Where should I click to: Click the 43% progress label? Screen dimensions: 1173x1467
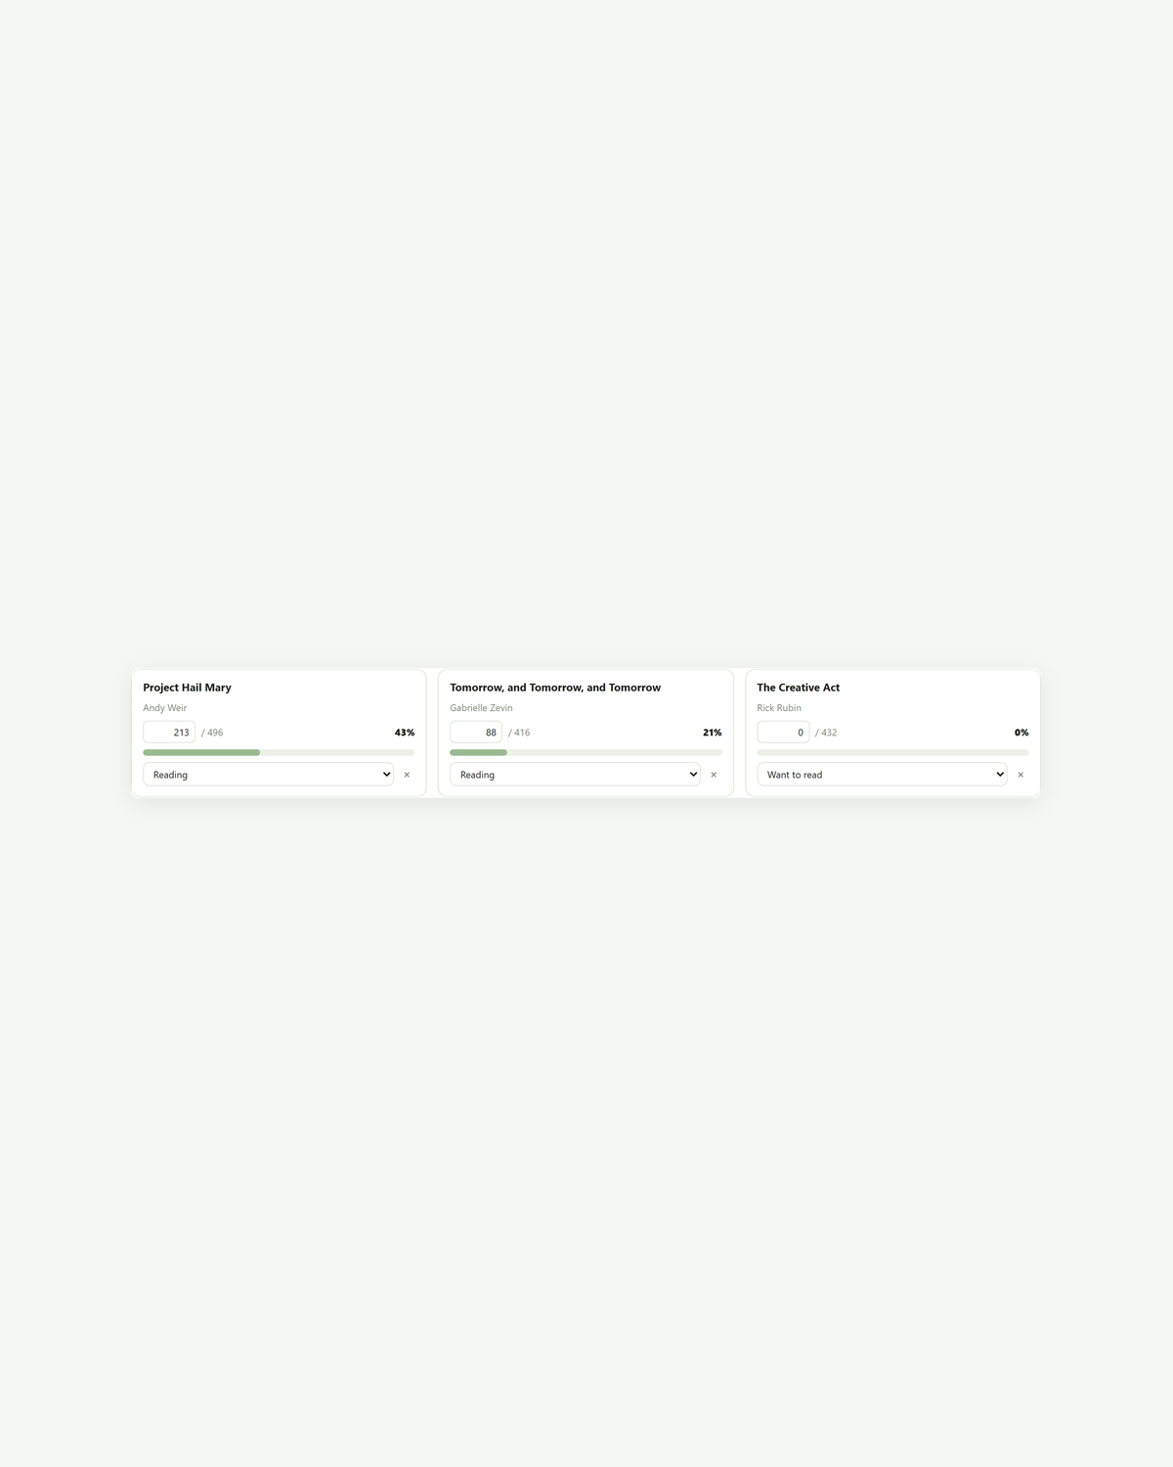(x=405, y=733)
